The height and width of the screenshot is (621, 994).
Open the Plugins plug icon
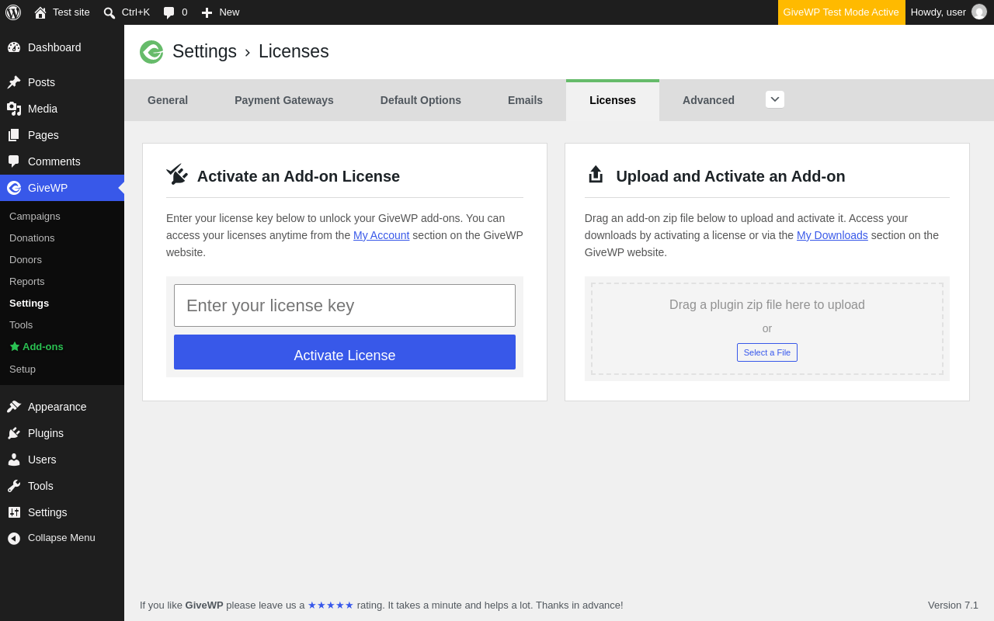(x=14, y=433)
